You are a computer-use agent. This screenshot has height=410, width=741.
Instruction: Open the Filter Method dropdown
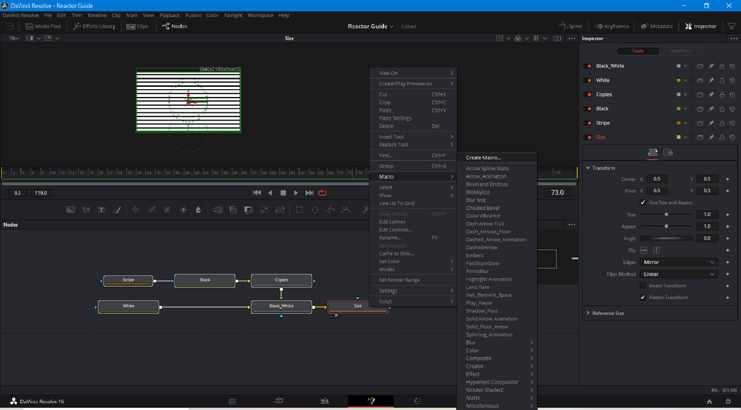point(678,274)
